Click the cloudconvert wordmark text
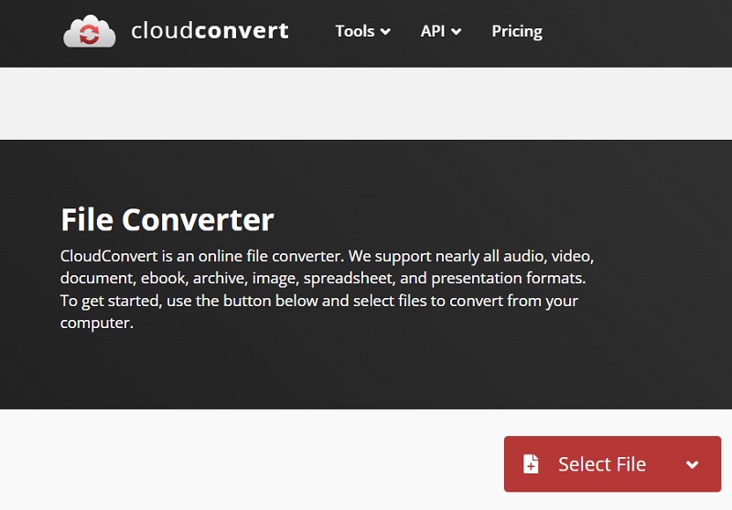This screenshot has width=732, height=510. click(x=210, y=31)
